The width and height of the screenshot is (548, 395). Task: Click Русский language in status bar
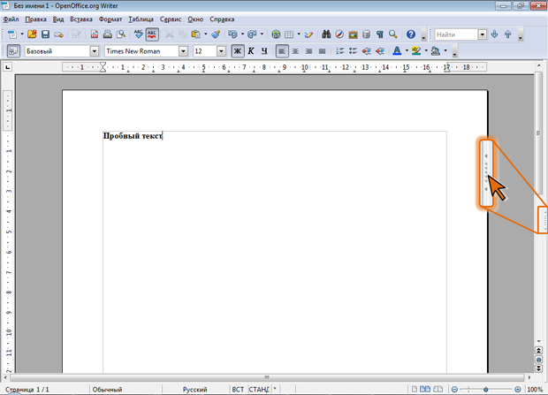[195, 389]
